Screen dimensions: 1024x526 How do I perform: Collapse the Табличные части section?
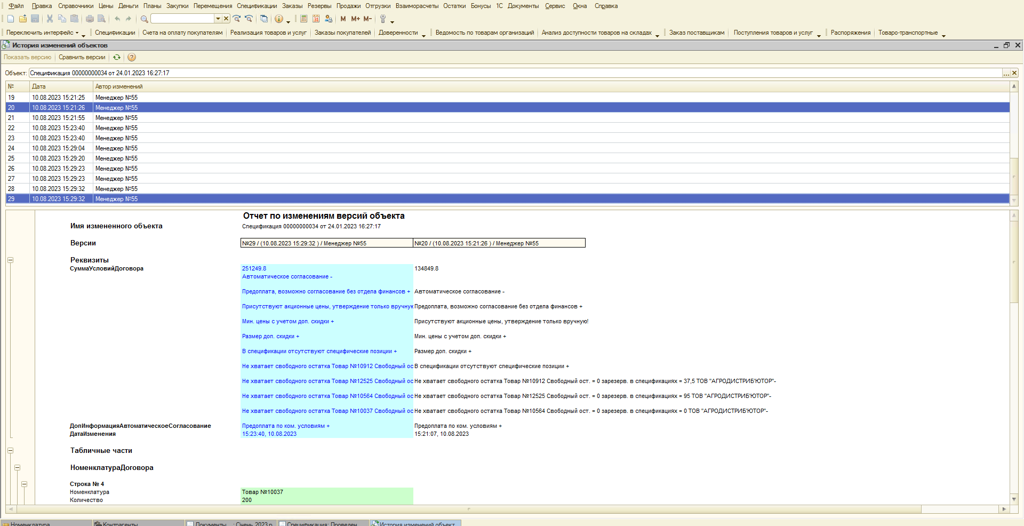point(10,451)
